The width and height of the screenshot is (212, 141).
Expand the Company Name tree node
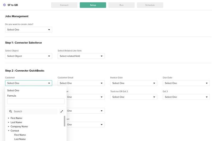pyautogui.click(x=8, y=127)
